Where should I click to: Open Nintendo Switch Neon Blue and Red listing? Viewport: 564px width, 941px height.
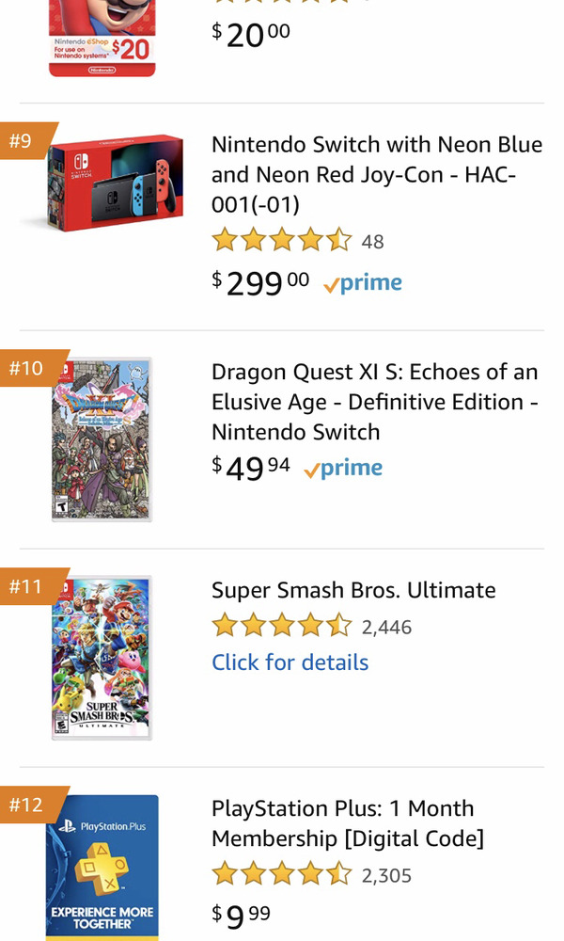376,174
